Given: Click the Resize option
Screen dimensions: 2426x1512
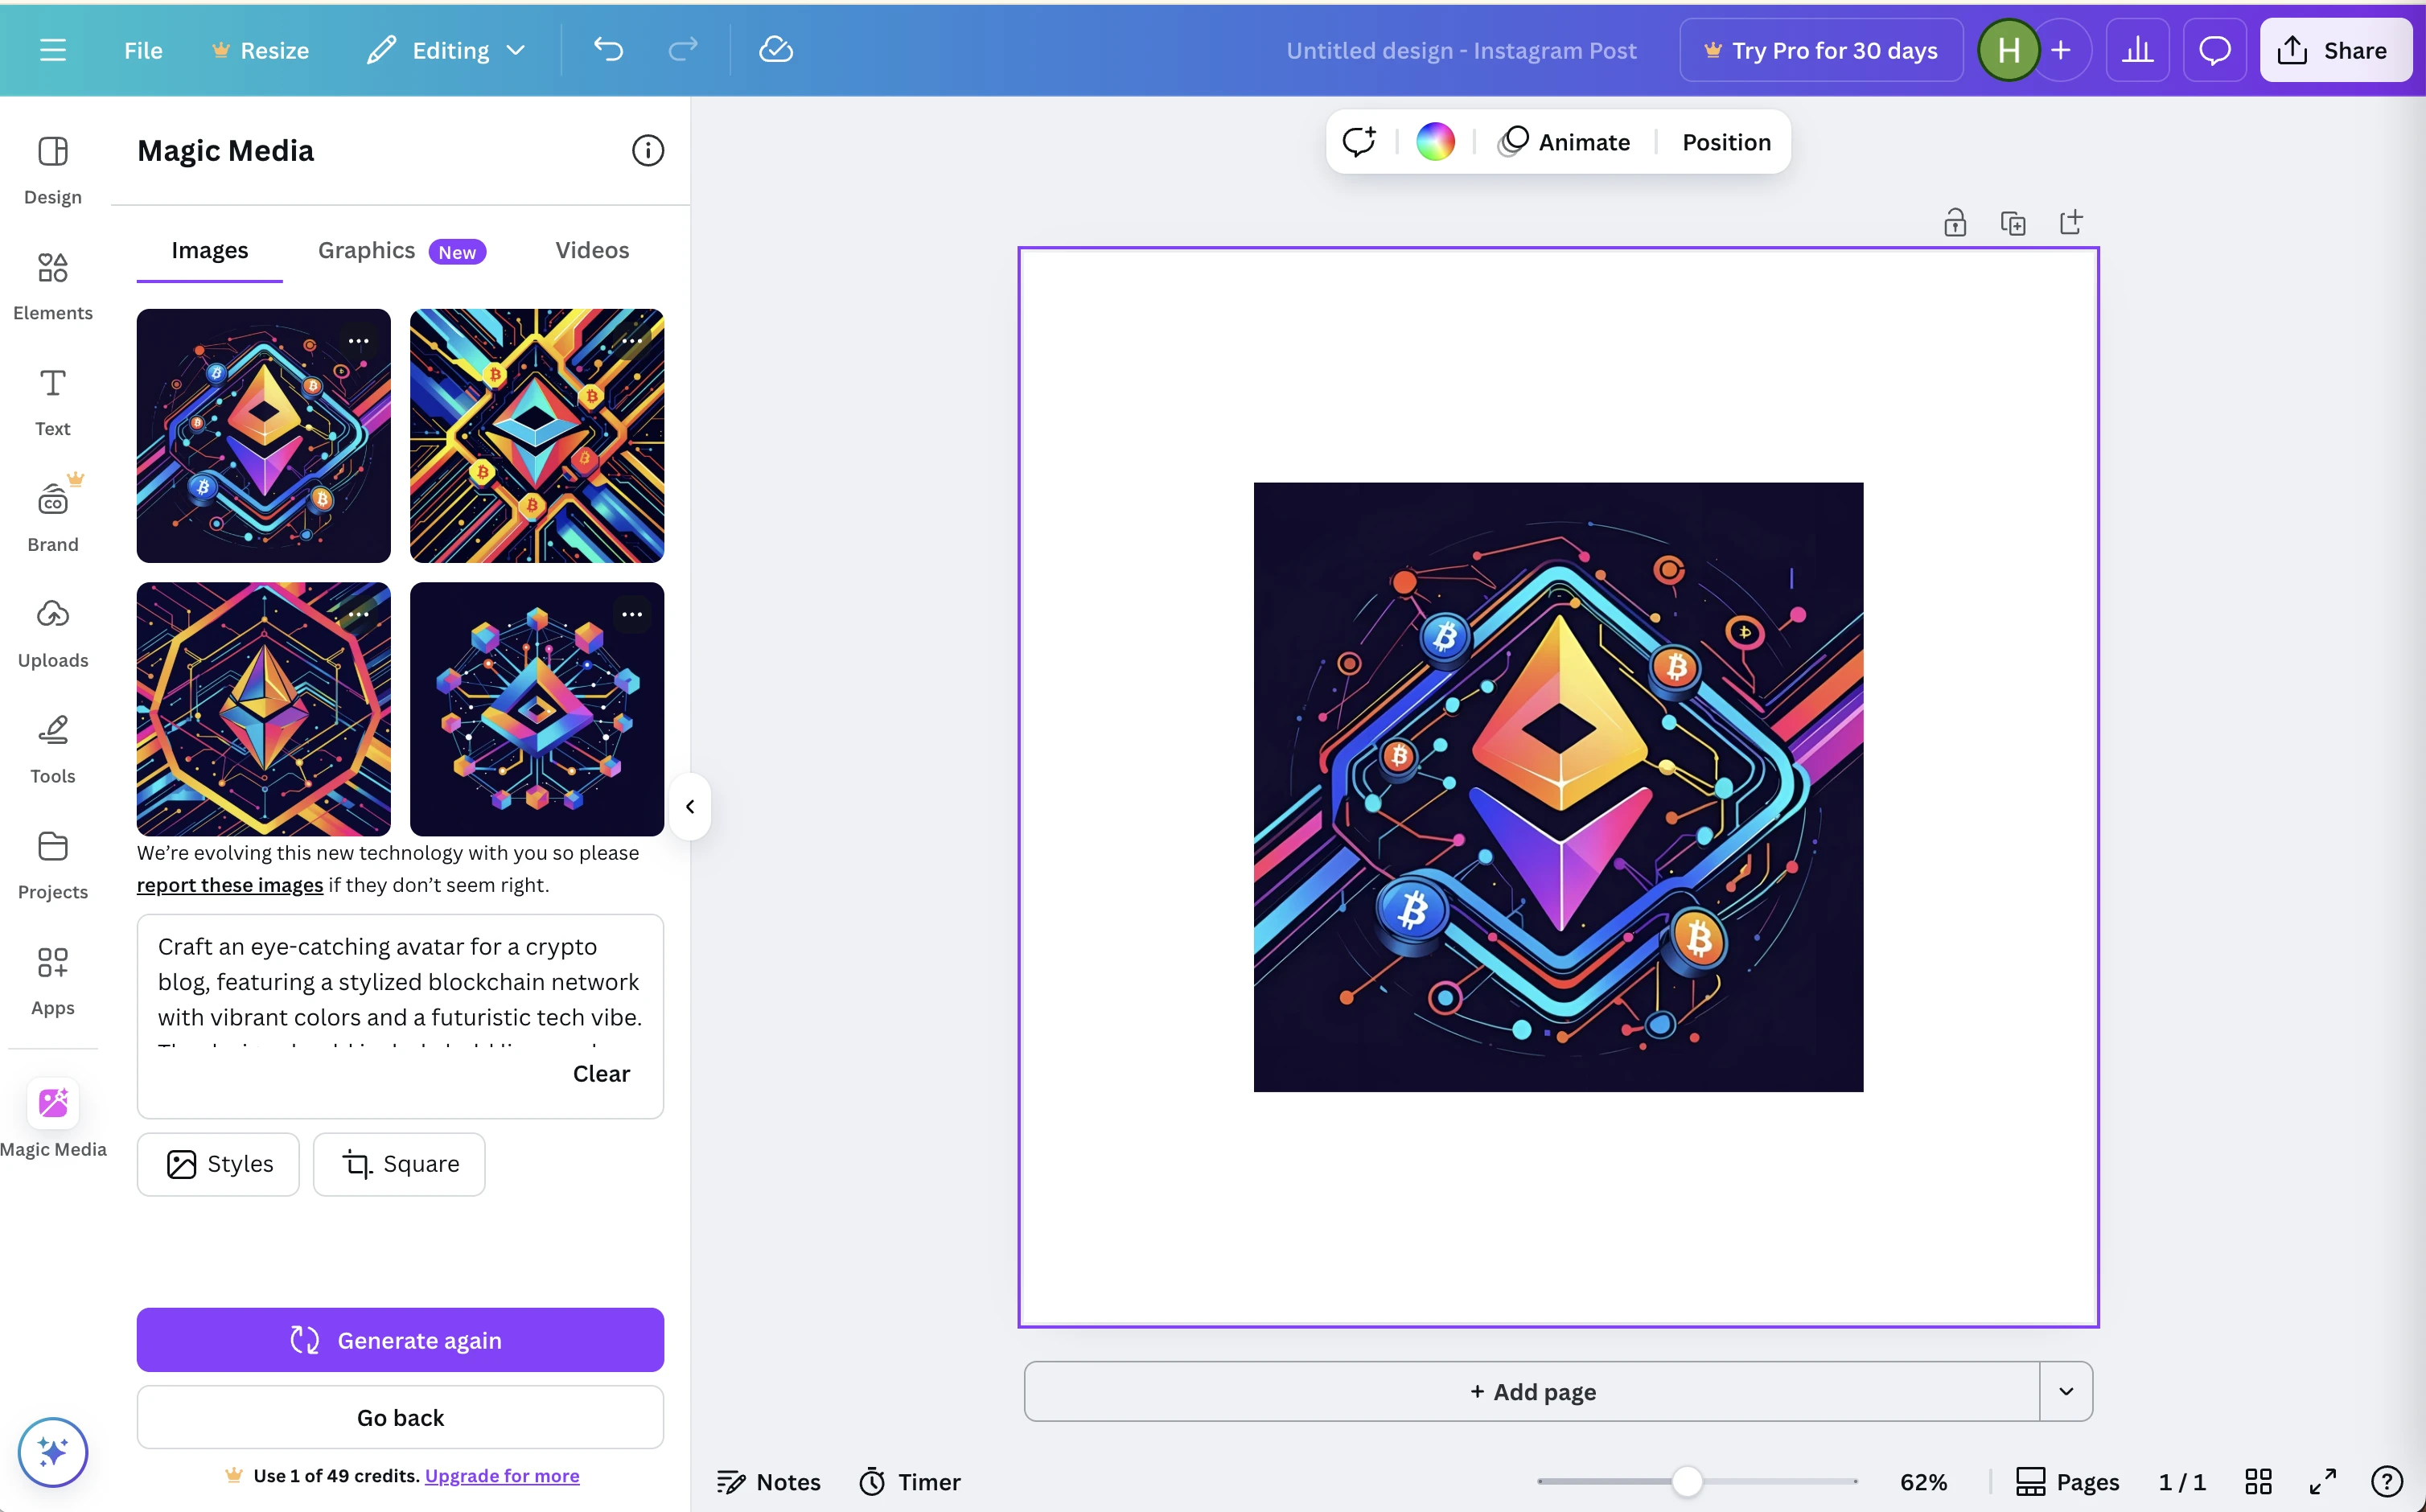Looking at the screenshot, I should [260, 50].
